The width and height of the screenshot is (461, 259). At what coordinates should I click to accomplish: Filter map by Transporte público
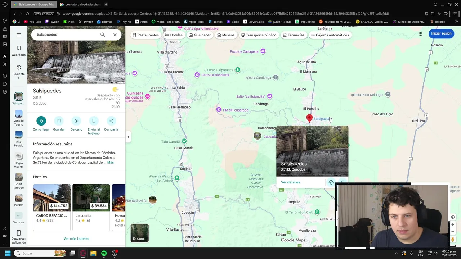[x=259, y=35]
